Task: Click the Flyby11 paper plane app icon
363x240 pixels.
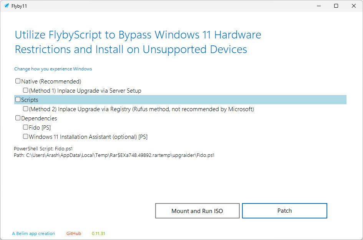Action: pos(7,6)
